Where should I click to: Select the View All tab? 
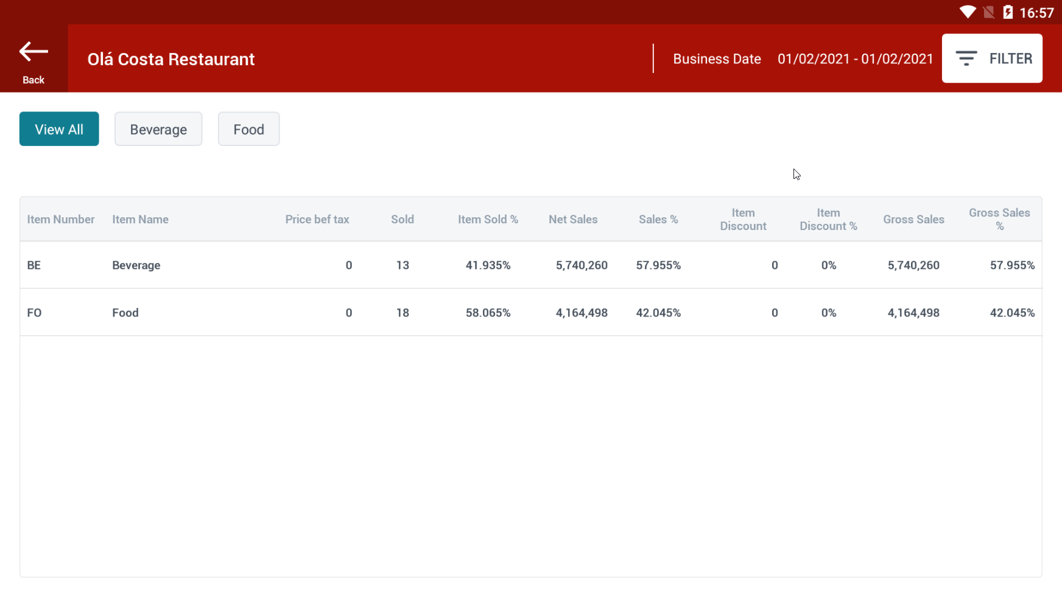[x=59, y=129]
